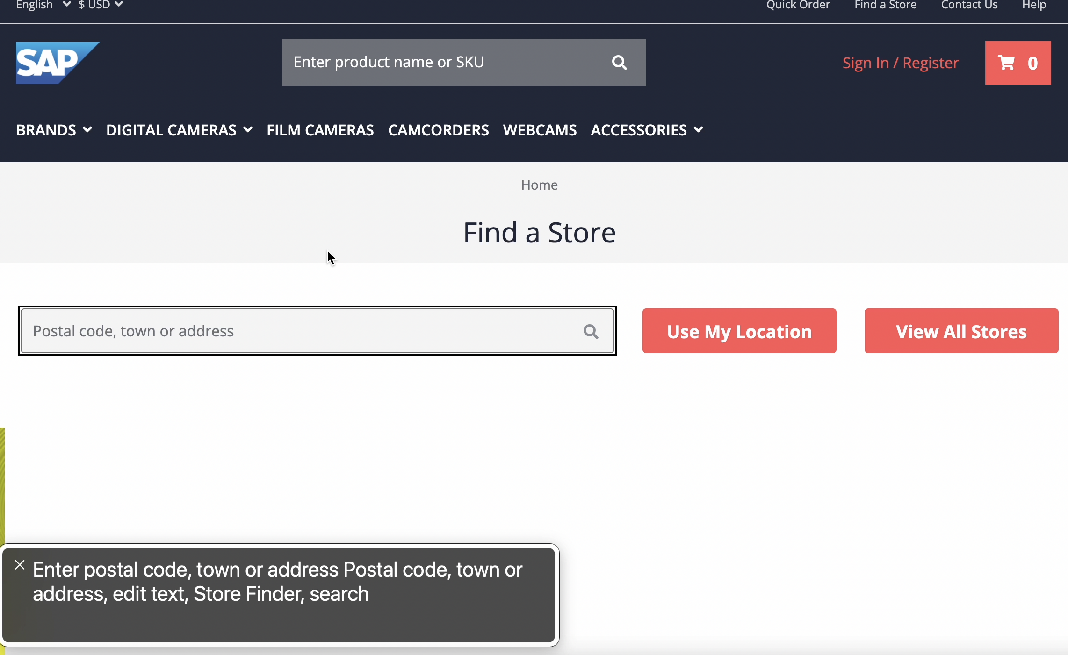1068x655 pixels.
Task: Click the Home breadcrumb
Action: click(x=539, y=185)
